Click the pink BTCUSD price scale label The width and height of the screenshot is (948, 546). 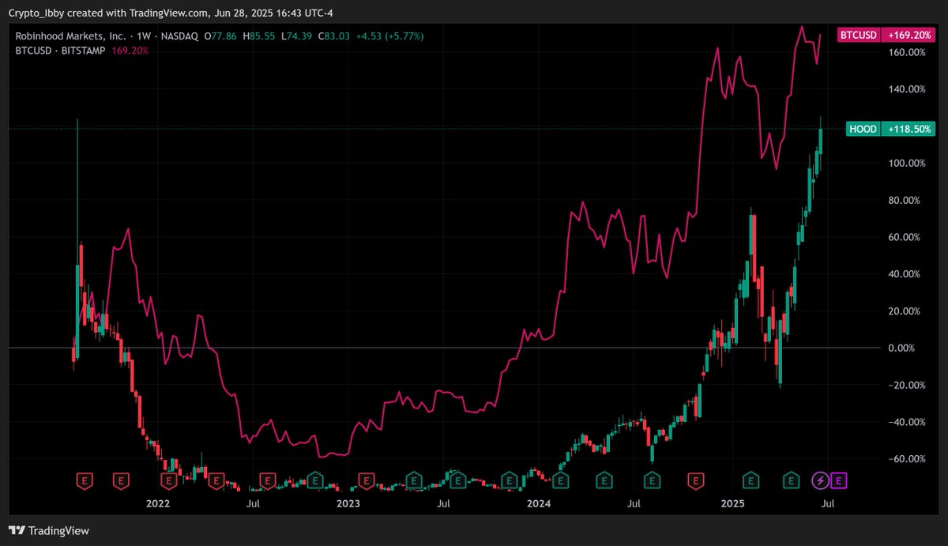point(859,36)
